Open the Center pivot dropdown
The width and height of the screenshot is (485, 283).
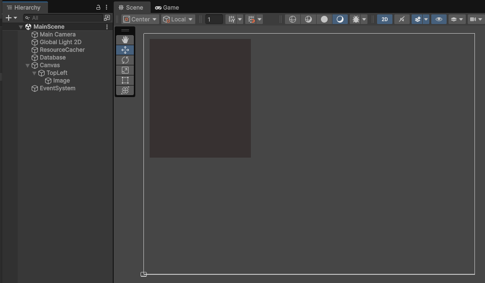[x=140, y=19]
